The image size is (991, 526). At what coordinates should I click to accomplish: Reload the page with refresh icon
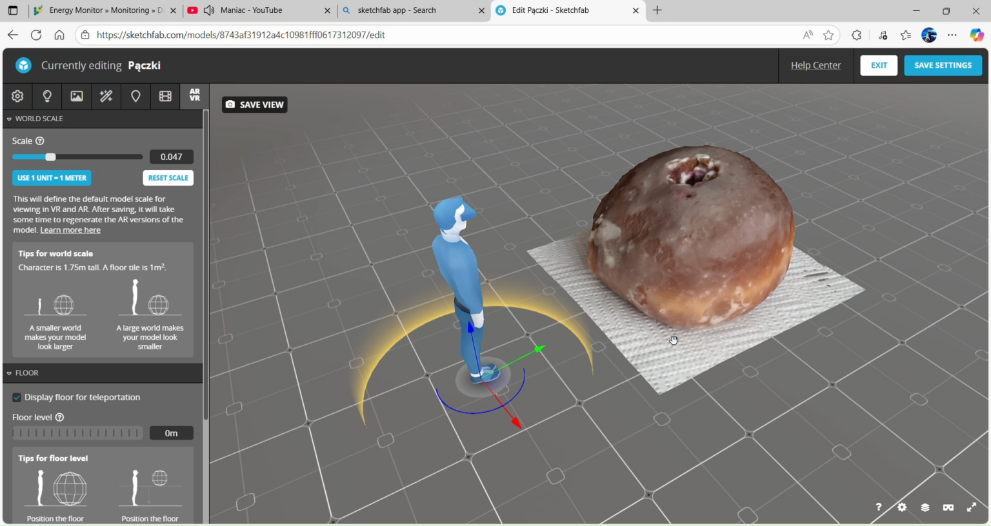pos(36,35)
